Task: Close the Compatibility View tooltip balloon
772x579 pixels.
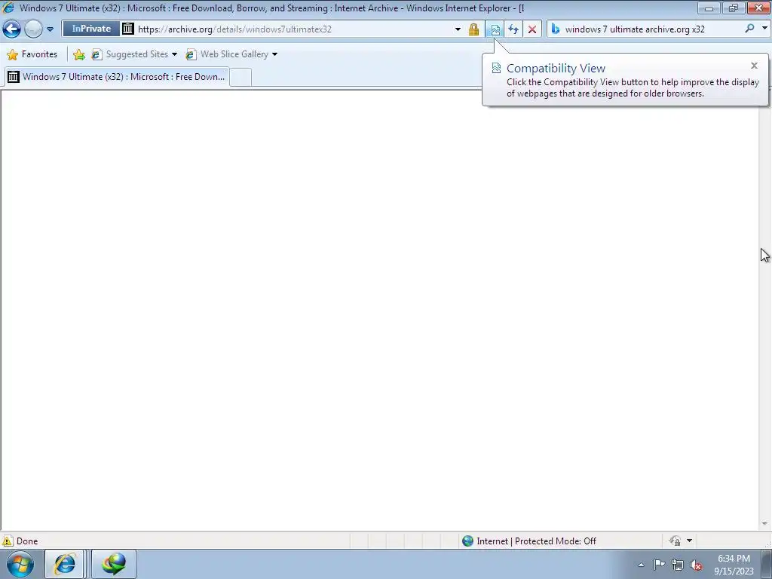Action: (x=754, y=66)
